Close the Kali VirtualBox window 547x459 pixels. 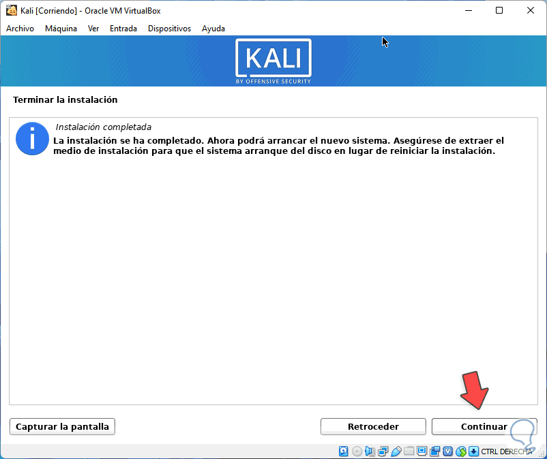click(x=530, y=10)
